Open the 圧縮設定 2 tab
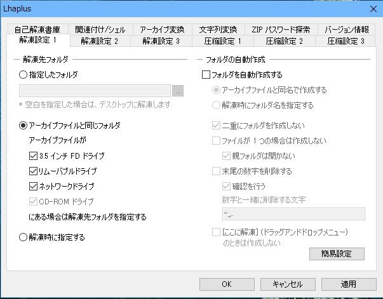Image resolution: width=383 pixels, height=299 pixels. pyautogui.click(x=285, y=41)
